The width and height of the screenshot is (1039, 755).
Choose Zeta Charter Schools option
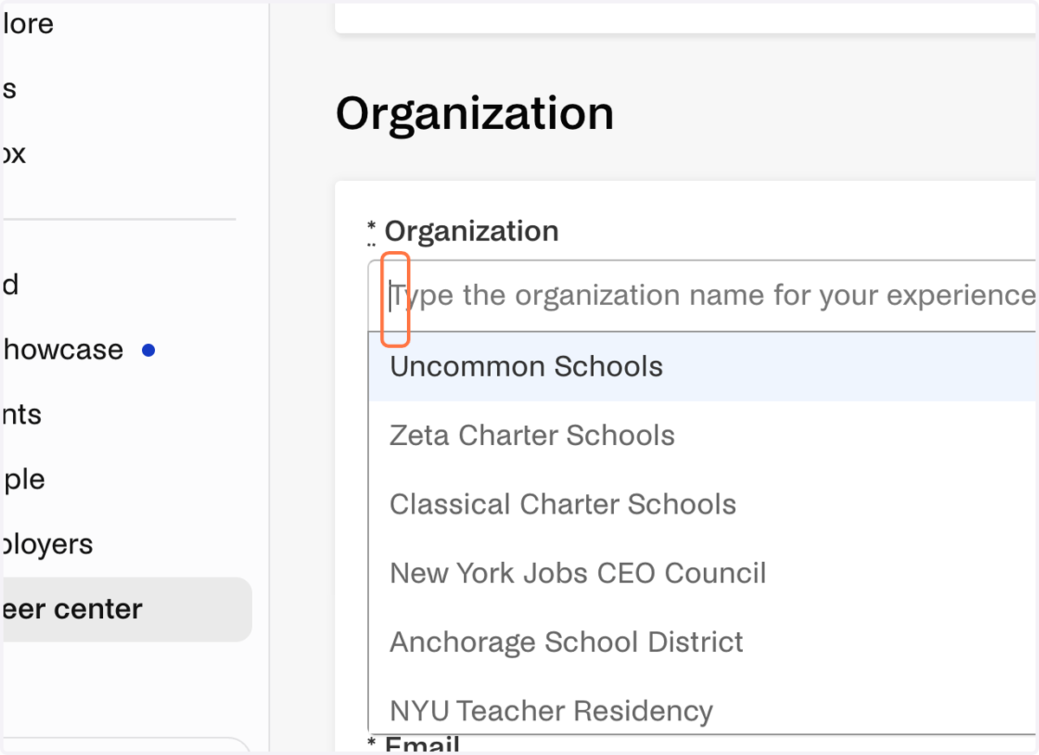[703, 435]
